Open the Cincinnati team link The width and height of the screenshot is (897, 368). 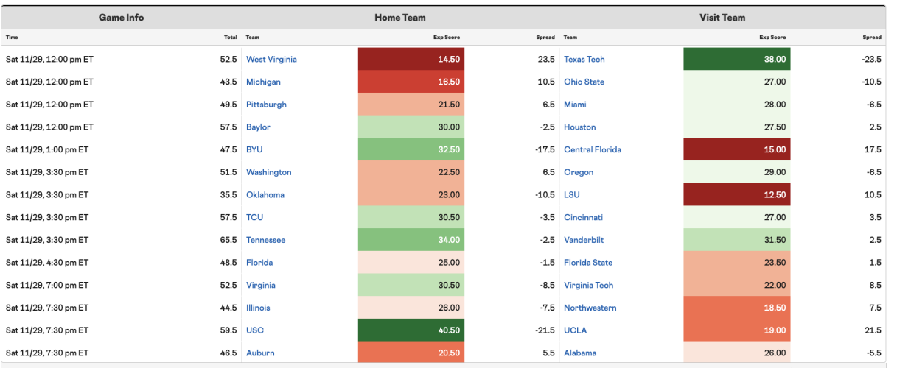point(583,217)
